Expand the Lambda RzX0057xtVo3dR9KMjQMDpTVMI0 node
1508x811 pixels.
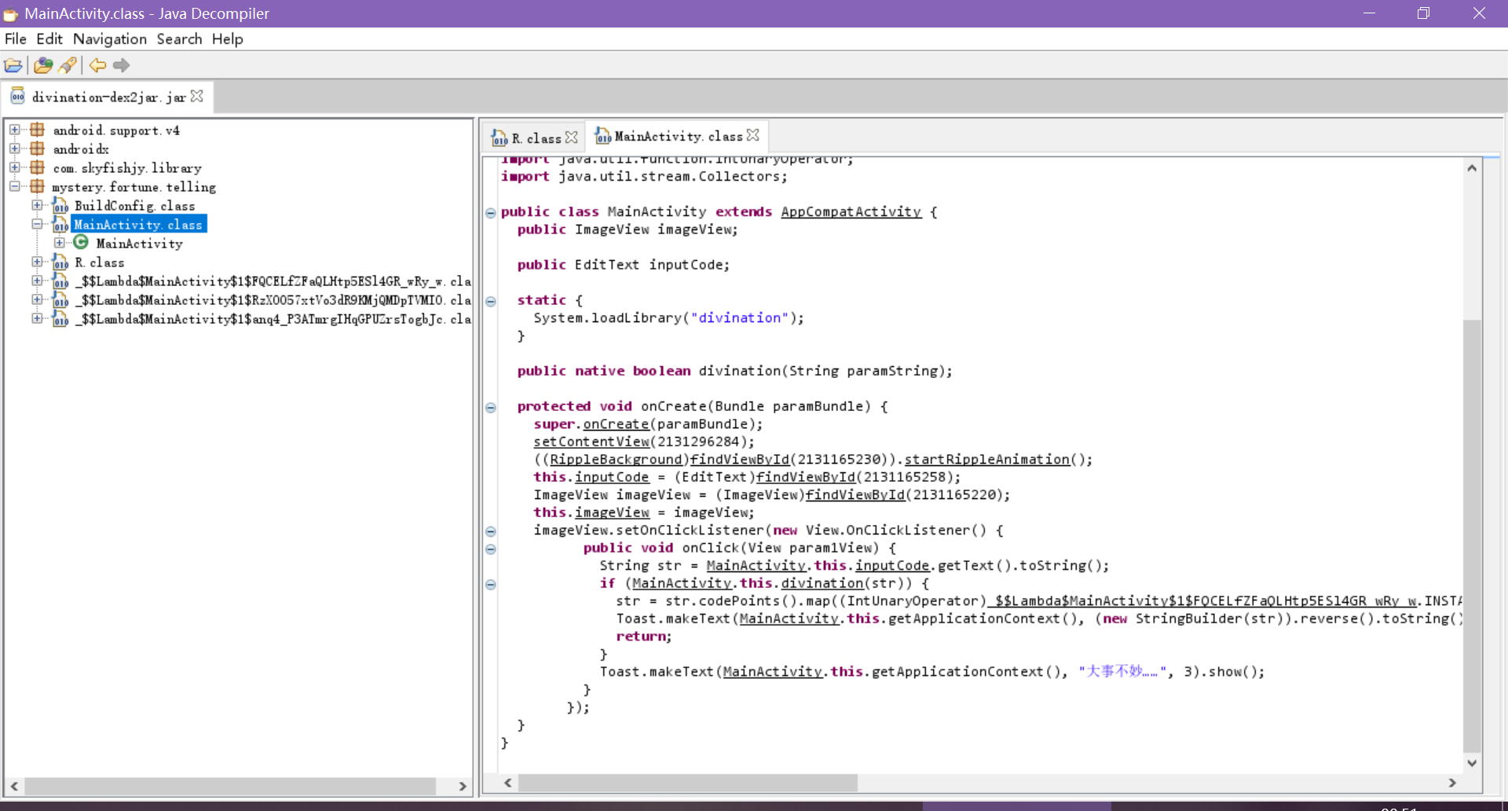pos(37,299)
